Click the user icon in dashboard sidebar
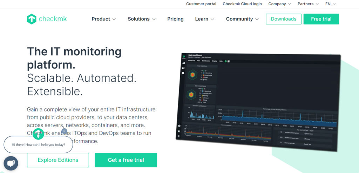 (x=179, y=131)
